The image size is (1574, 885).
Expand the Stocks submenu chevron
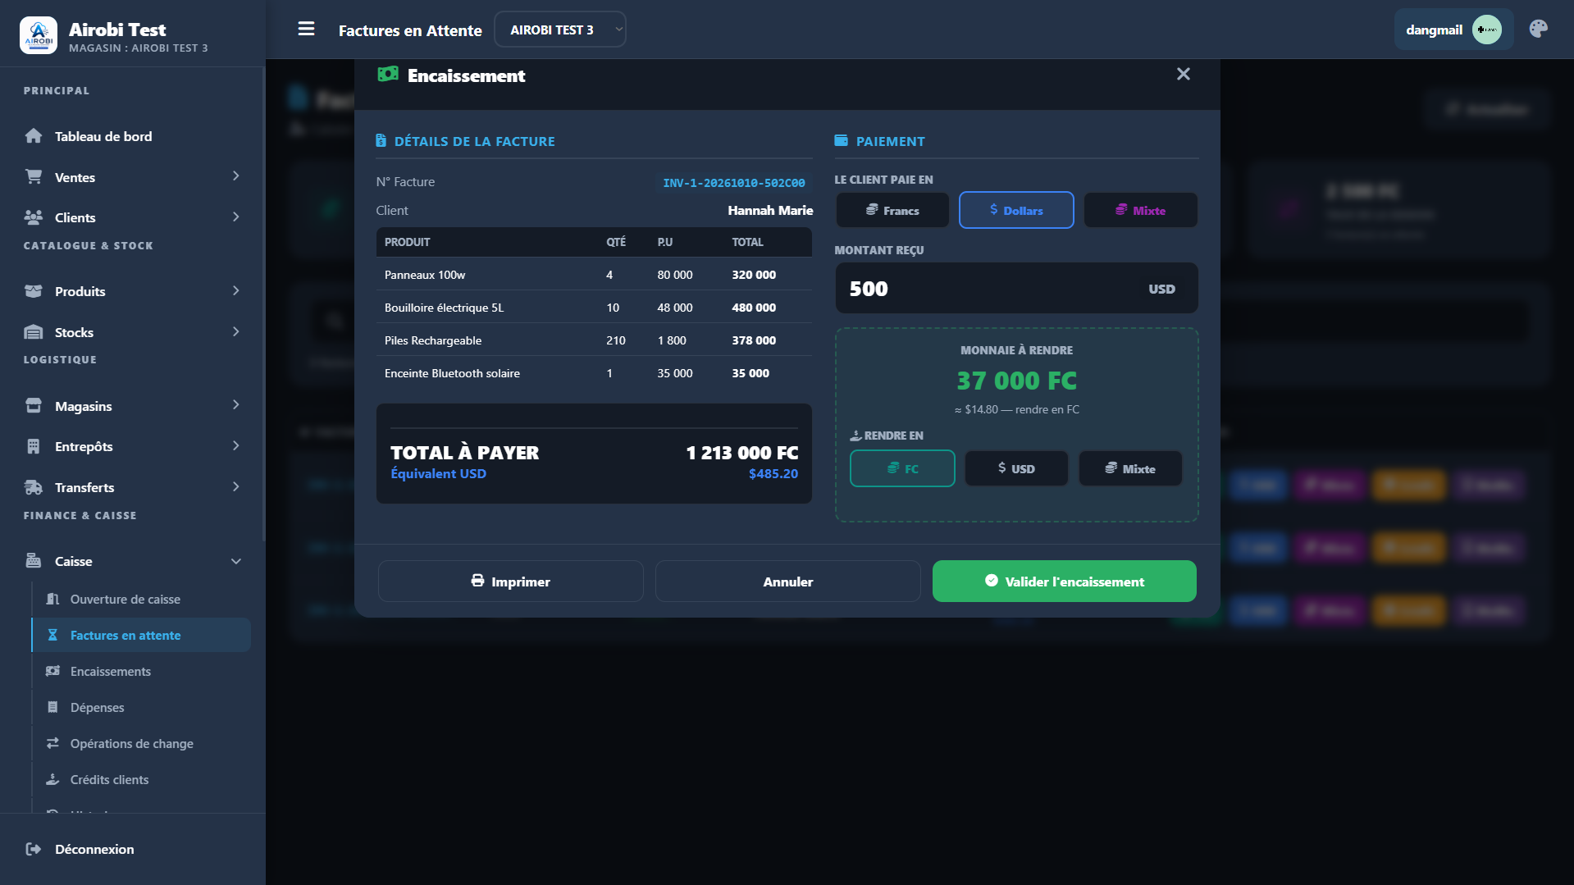click(x=236, y=332)
